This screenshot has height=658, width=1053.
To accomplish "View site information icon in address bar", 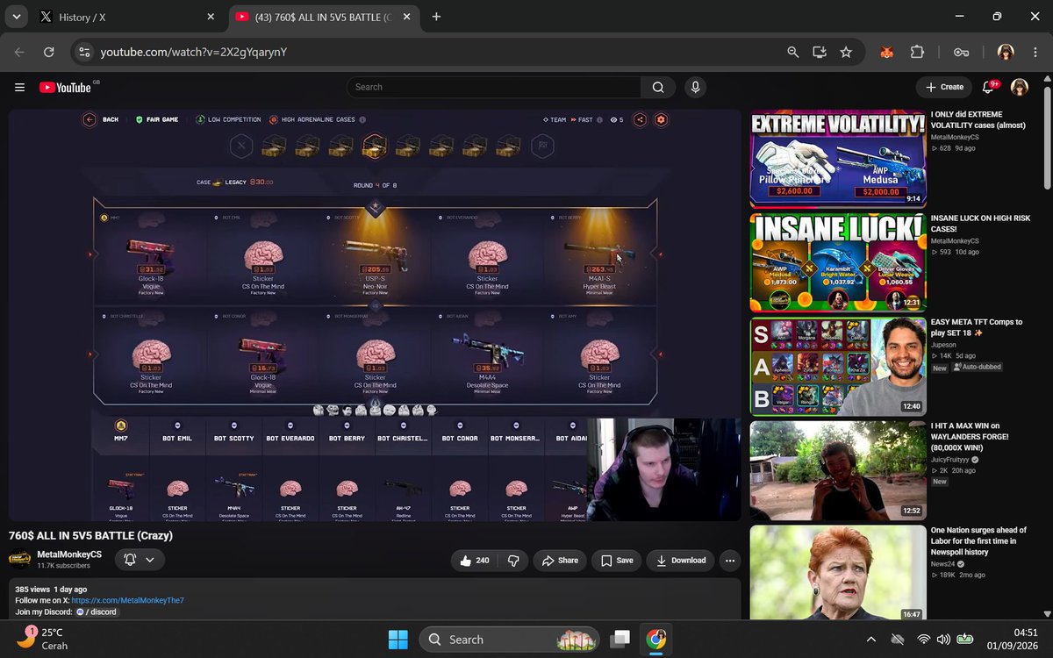I will pyautogui.click(x=84, y=52).
